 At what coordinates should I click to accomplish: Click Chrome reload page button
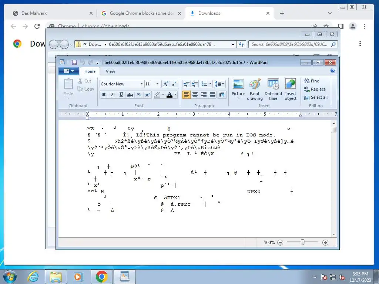(37, 26)
